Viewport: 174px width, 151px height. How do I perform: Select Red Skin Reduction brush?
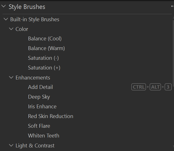(x=51, y=116)
